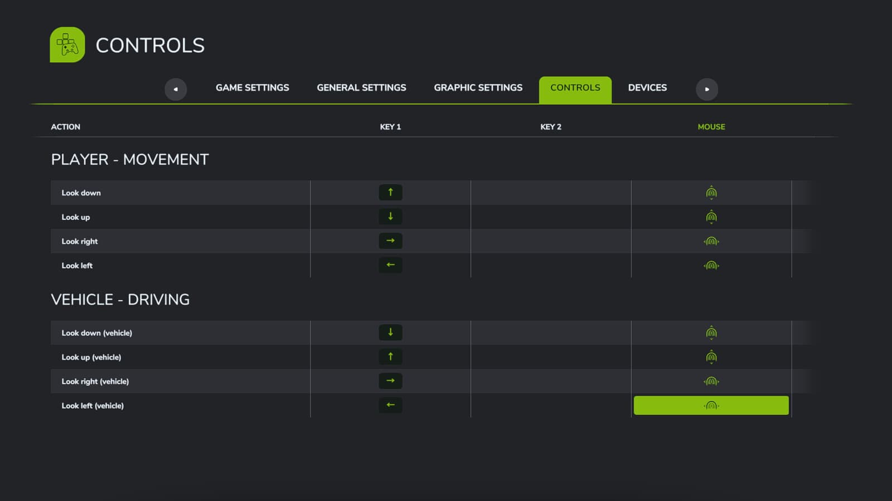This screenshot has width=892, height=501.
Task: Click empty Key 2 cell for Look left
Action: 551,266
